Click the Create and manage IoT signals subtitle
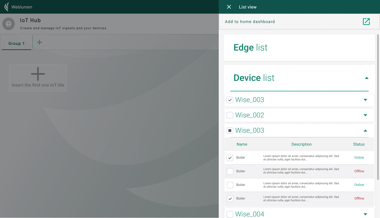Image resolution: width=380 pixels, height=218 pixels. [x=63, y=28]
